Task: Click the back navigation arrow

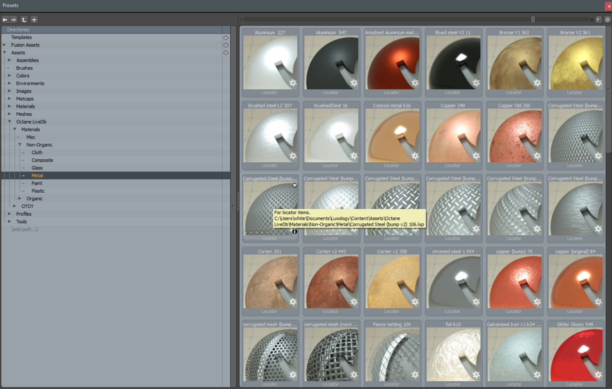Action: (x=5, y=20)
